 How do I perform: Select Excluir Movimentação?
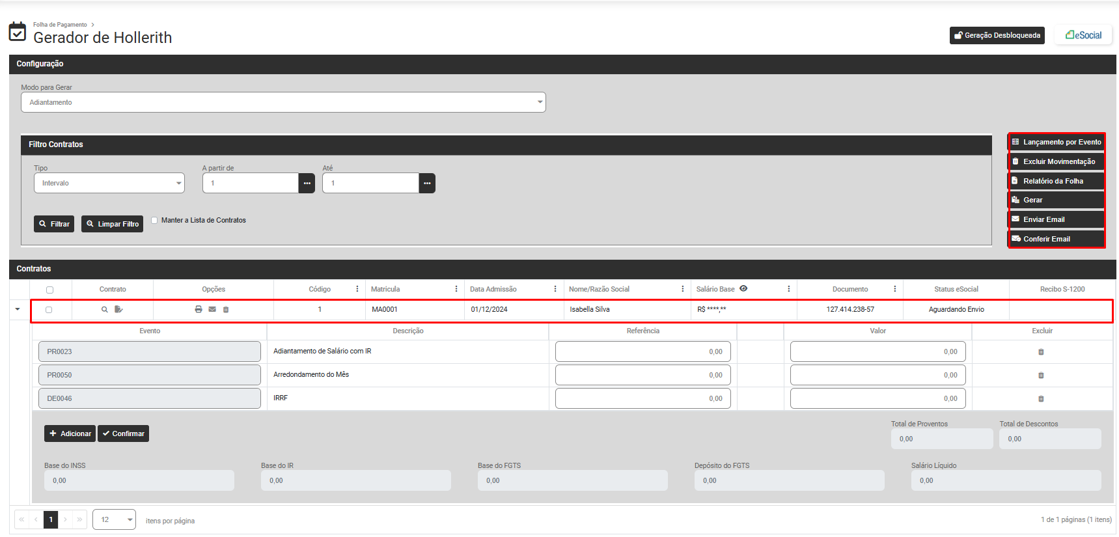point(1056,161)
